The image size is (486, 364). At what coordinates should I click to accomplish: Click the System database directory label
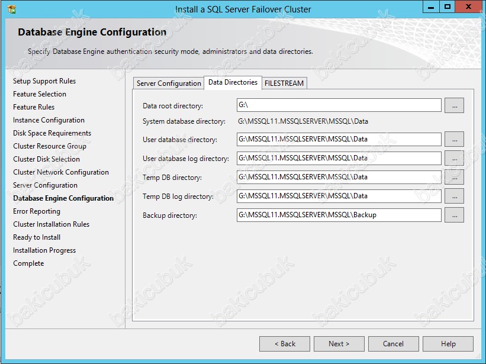pyautogui.click(x=184, y=121)
